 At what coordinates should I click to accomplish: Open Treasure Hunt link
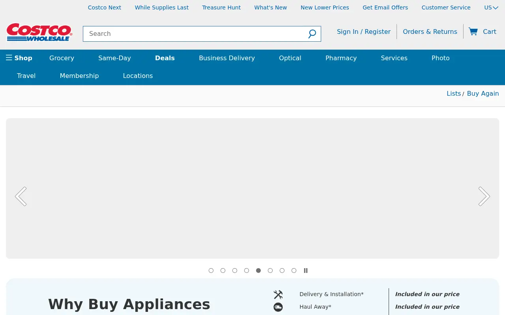221,7
